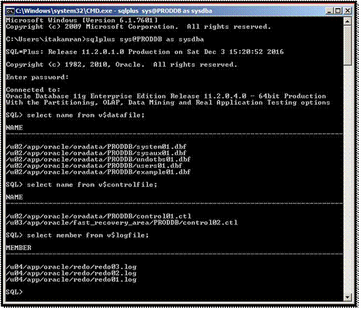Click the vertical scrollbar thumb
Viewport: 361px width, 310px height.
[x=347, y=45]
